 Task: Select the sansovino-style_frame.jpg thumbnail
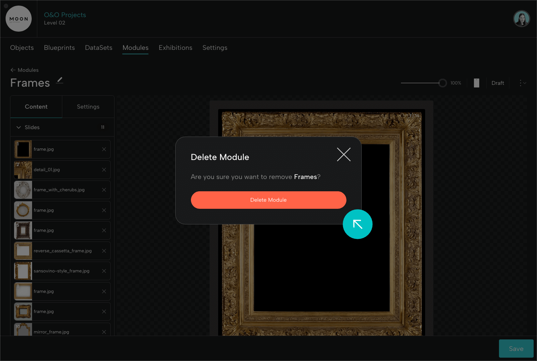click(23, 271)
